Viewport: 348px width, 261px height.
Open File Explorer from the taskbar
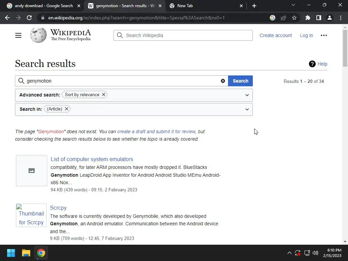tap(26, 253)
